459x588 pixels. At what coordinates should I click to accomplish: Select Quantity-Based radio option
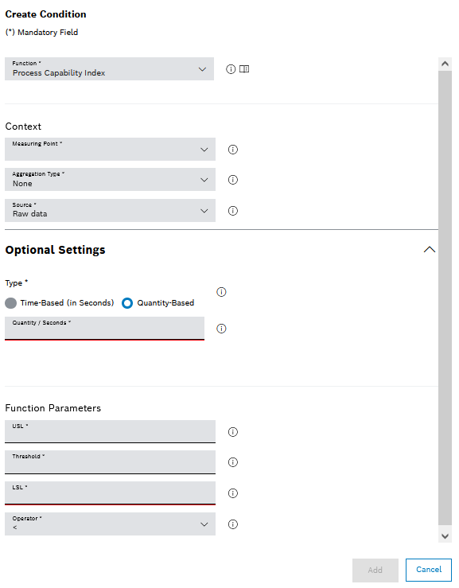tap(127, 303)
